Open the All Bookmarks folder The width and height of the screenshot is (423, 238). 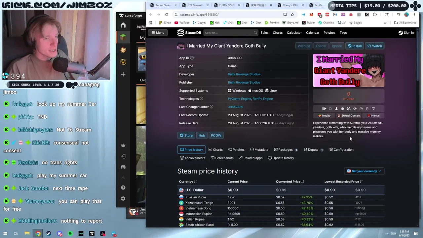coord(405,23)
